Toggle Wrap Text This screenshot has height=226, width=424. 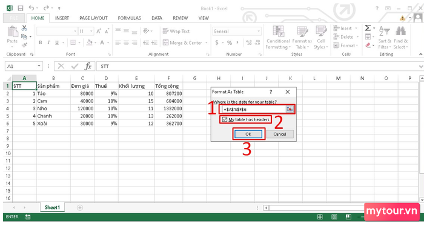pos(176,31)
